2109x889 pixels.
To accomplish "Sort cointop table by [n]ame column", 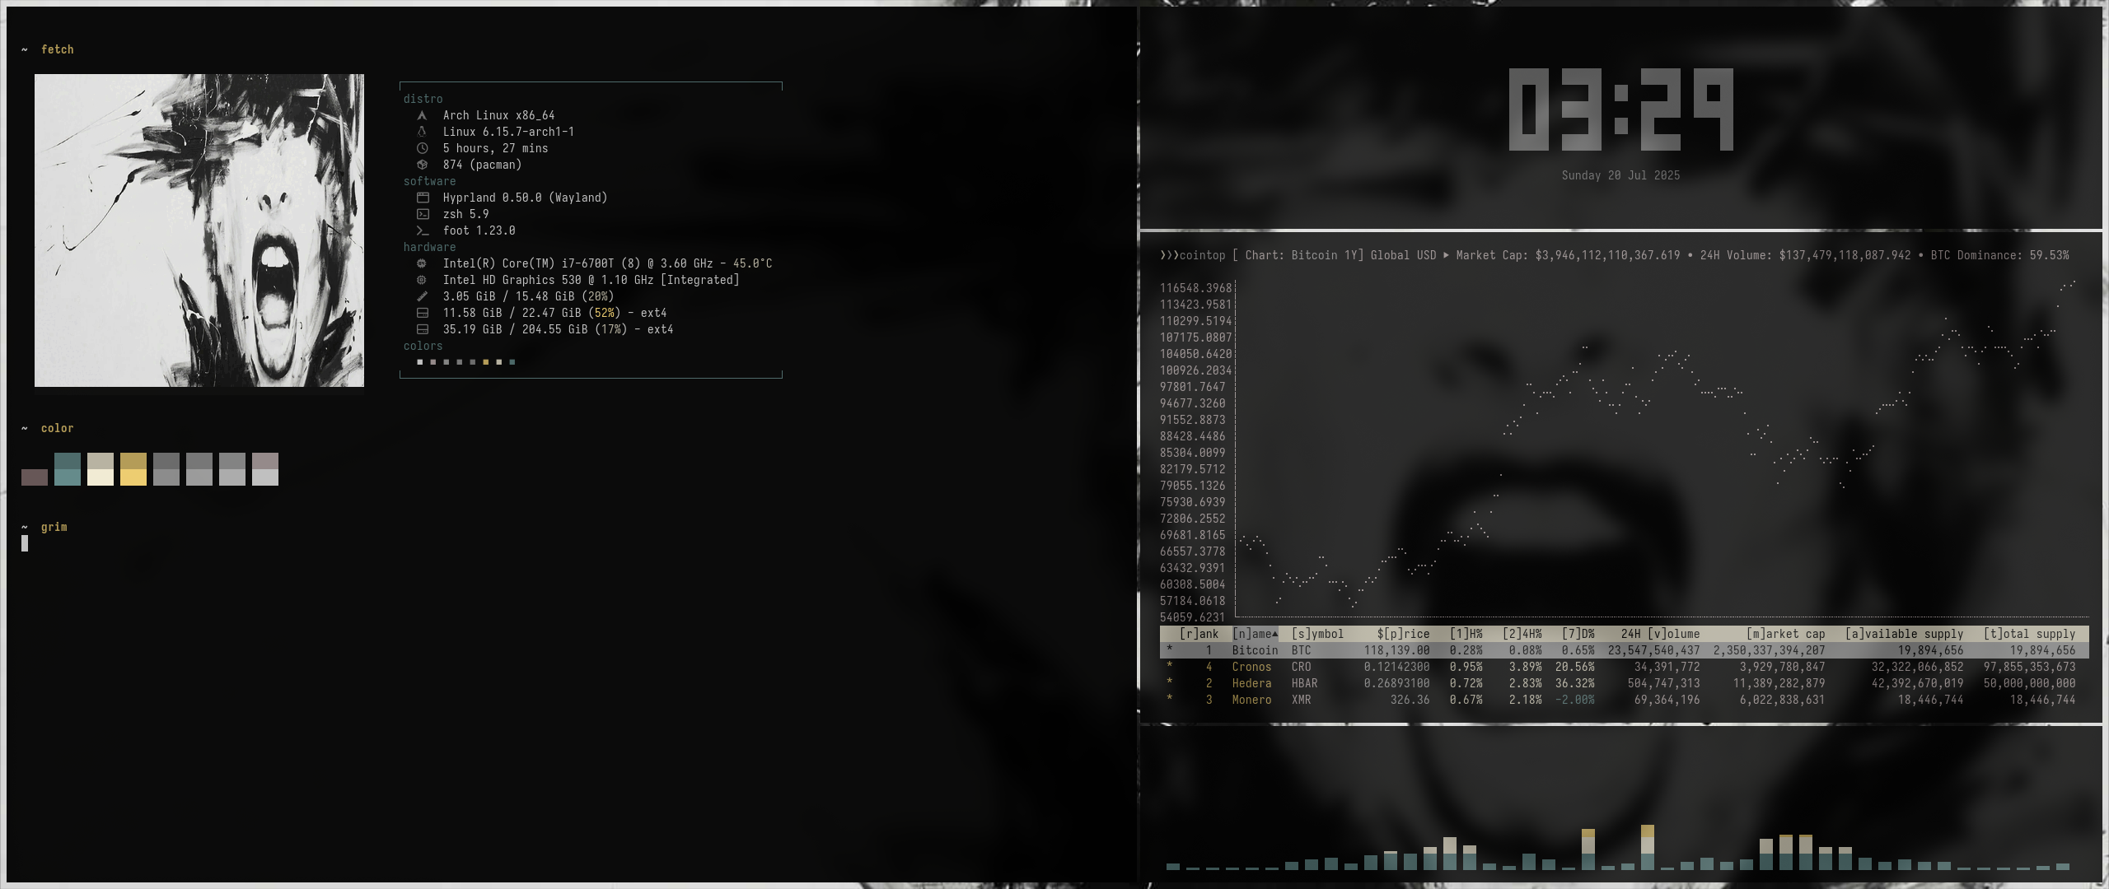I will [1255, 634].
